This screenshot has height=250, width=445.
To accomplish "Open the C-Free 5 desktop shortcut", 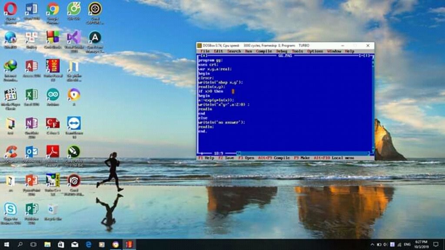I will (53, 123).
